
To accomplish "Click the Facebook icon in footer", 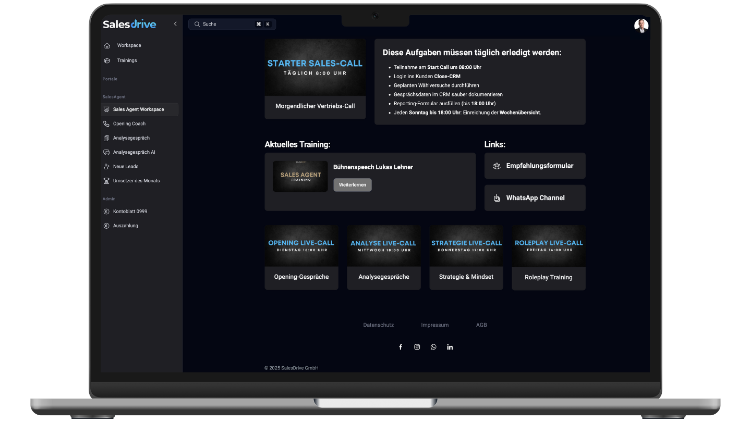I will click(x=401, y=347).
